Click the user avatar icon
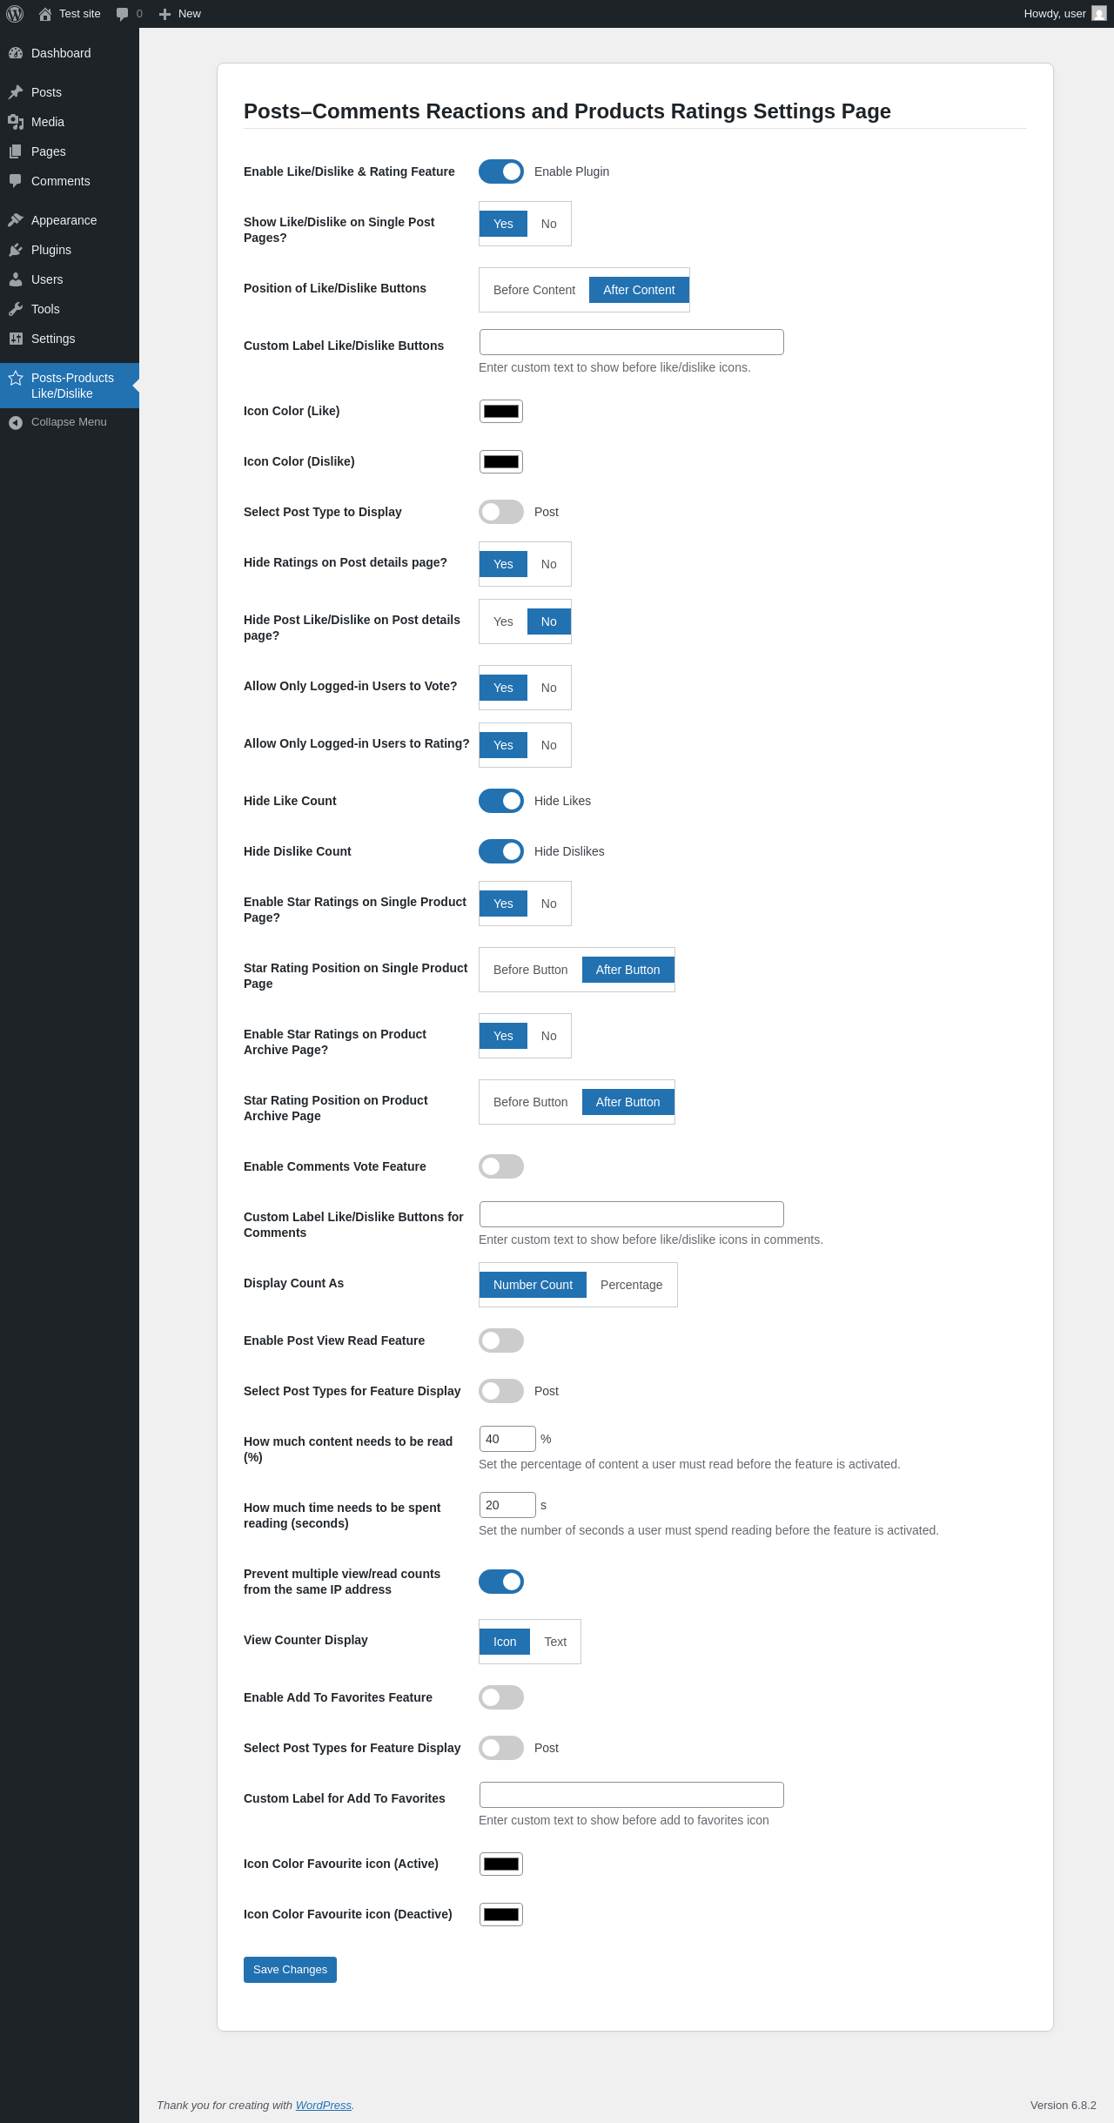The width and height of the screenshot is (1114, 2123). (x=1099, y=14)
